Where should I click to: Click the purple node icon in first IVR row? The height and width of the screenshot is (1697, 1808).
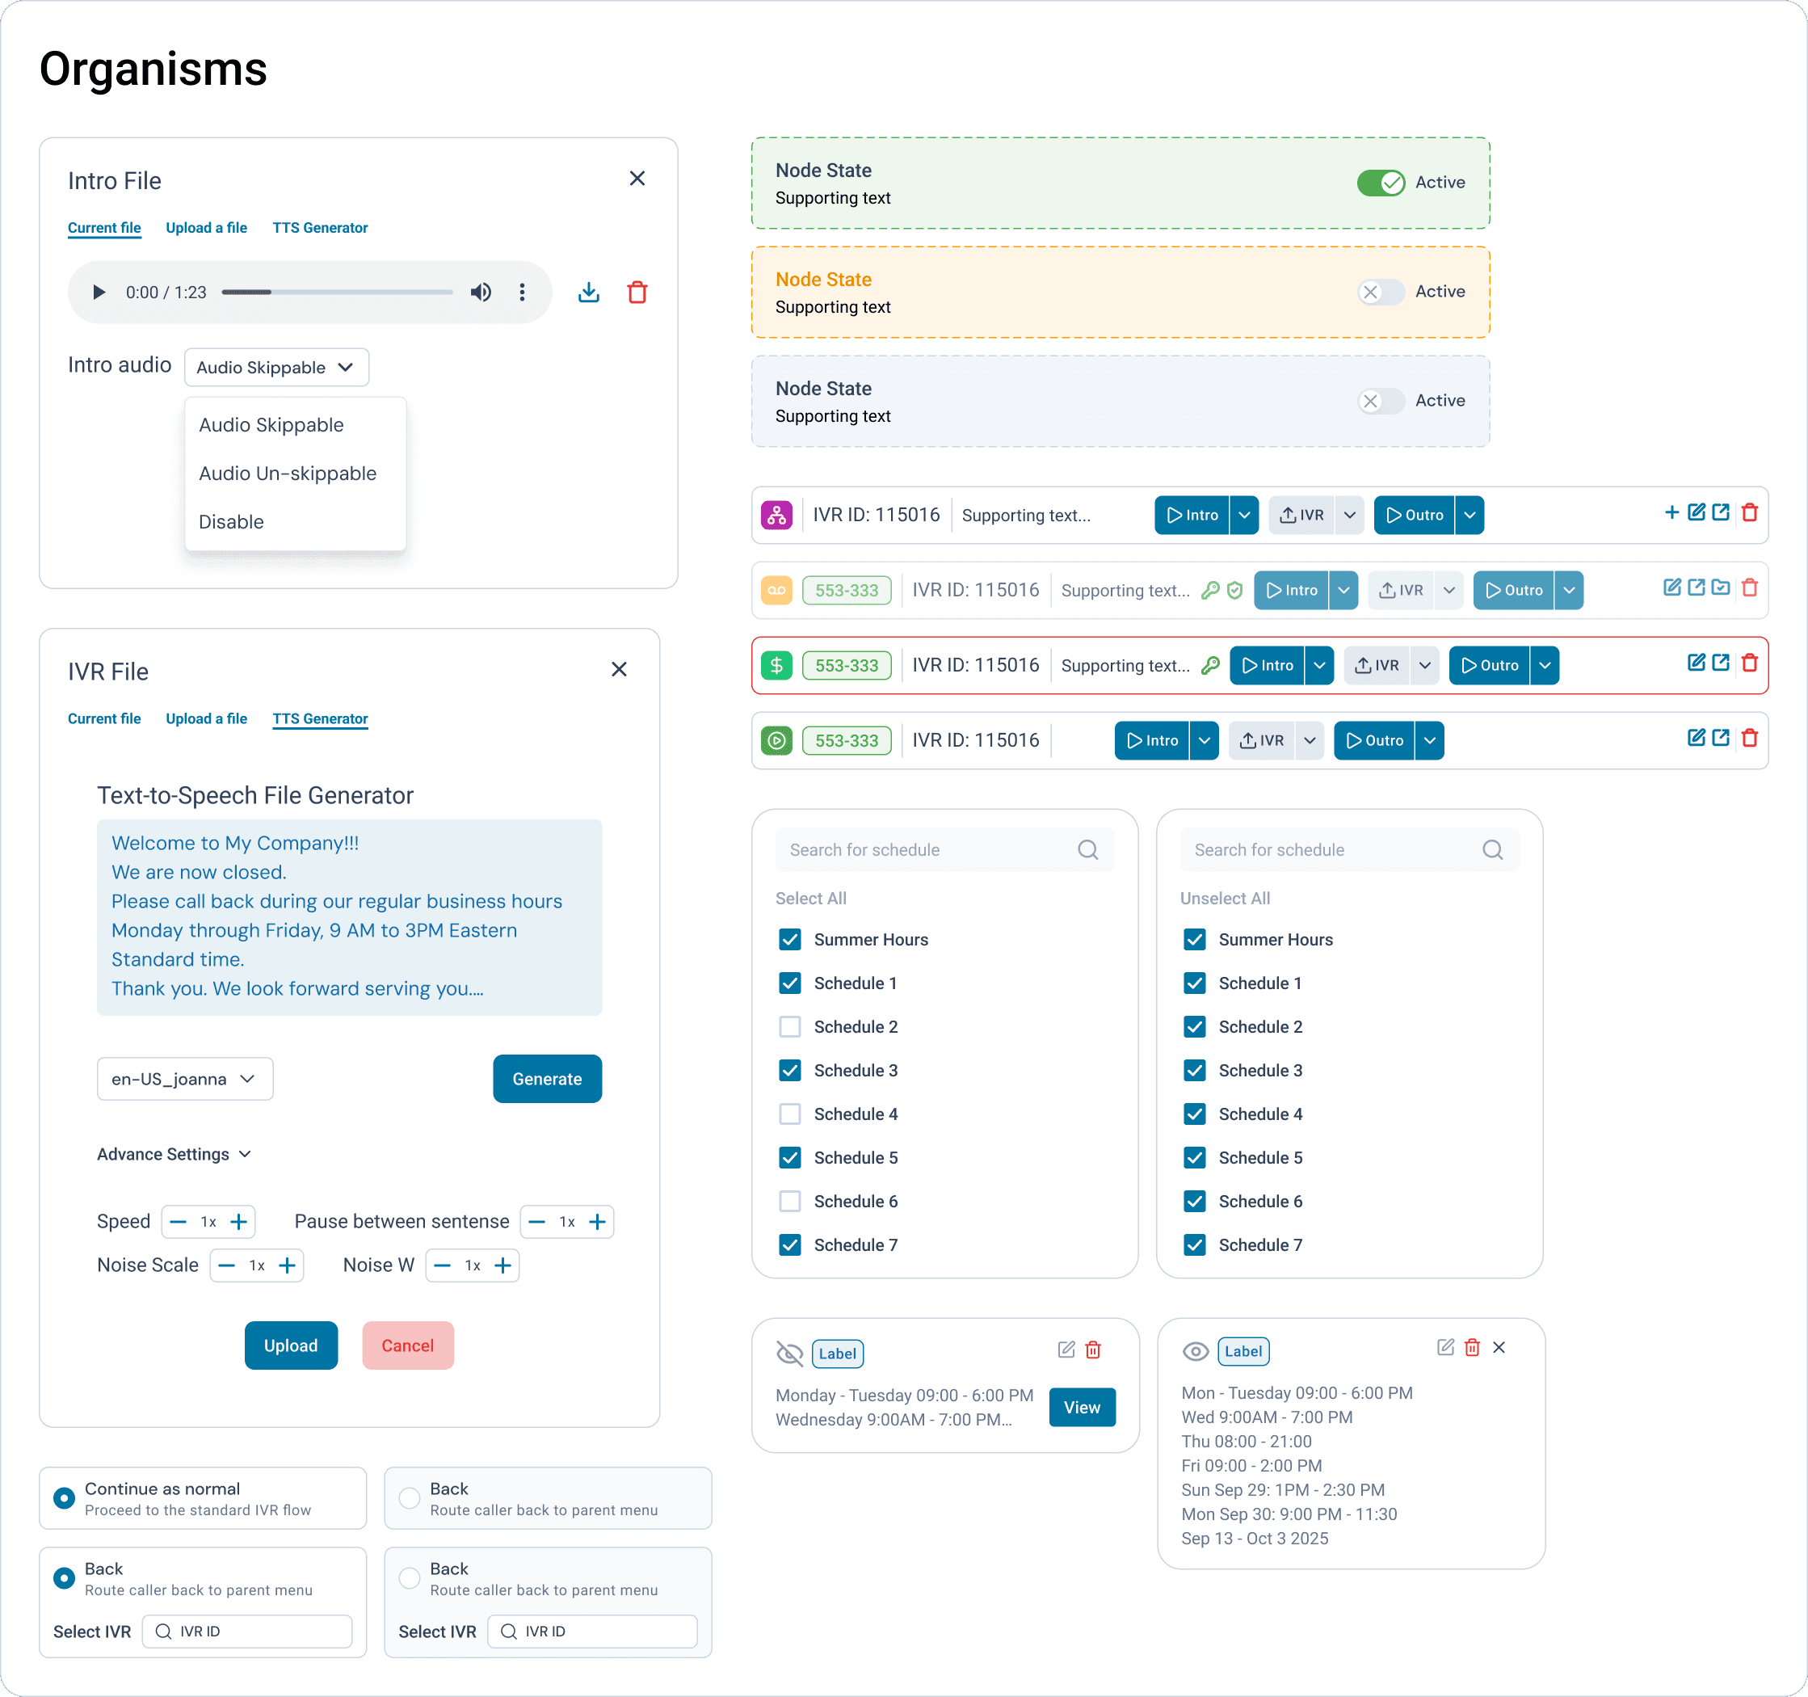pyautogui.click(x=776, y=515)
